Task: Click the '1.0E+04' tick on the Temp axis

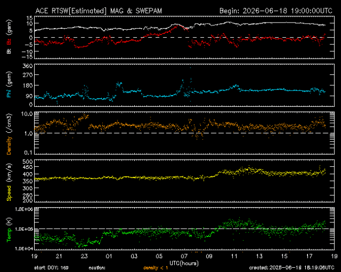Action: tap(24, 248)
